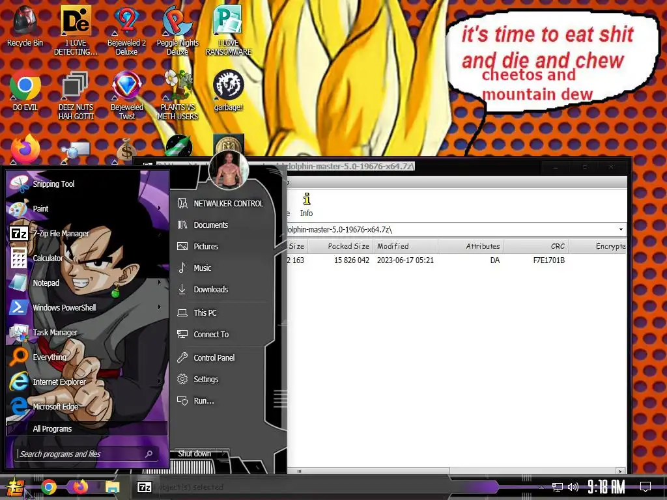The image size is (667, 500).
Task: Open the Recycle Bin desktop icon
Action: coord(25,26)
